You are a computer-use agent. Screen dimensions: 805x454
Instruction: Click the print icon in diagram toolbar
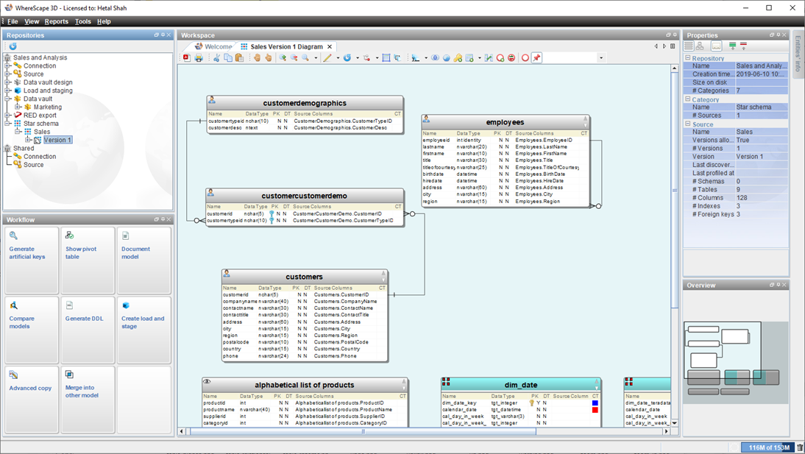[199, 58]
